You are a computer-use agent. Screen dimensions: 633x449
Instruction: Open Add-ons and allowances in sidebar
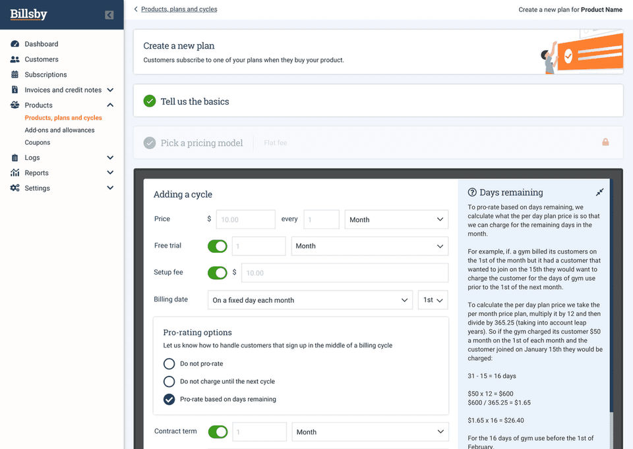coord(60,130)
